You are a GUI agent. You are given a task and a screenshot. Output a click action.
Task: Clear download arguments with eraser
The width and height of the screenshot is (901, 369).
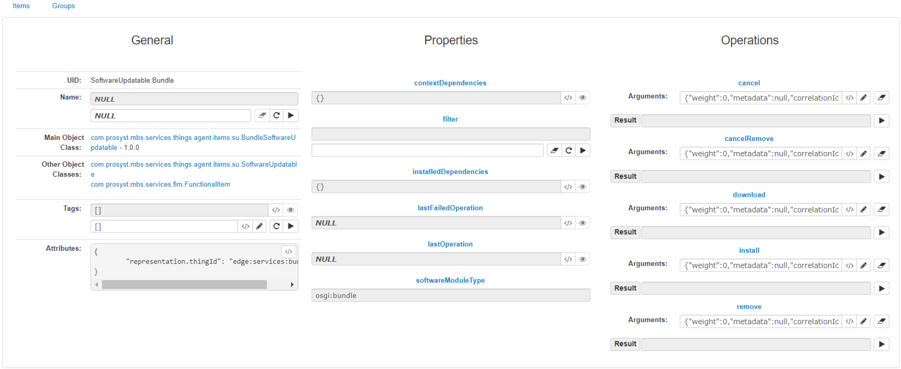881,209
